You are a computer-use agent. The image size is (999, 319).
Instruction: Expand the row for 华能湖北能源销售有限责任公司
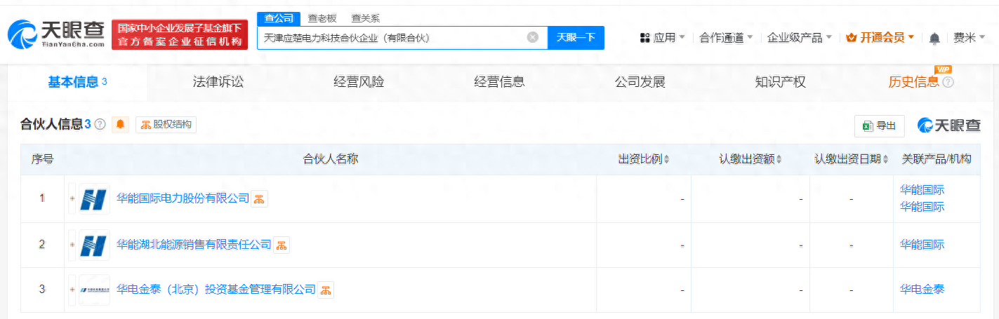point(72,244)
